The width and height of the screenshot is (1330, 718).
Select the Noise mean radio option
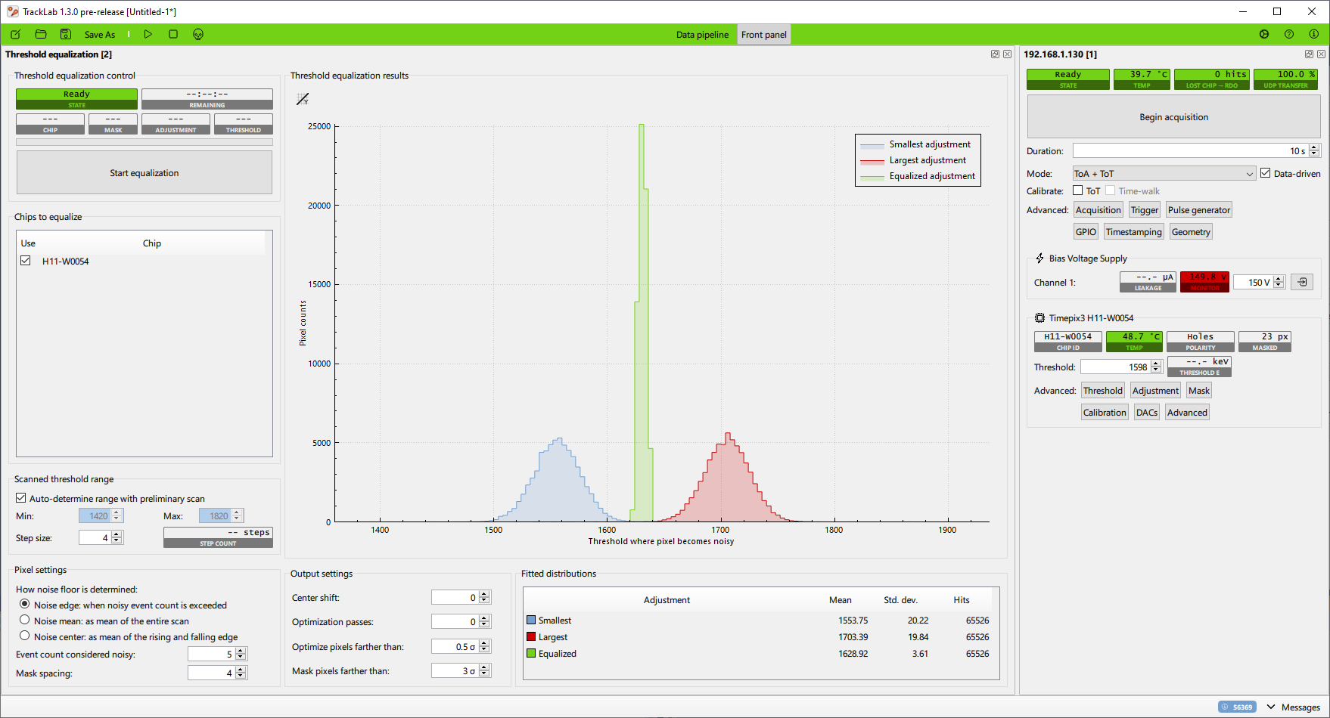(x=25, y=621)
